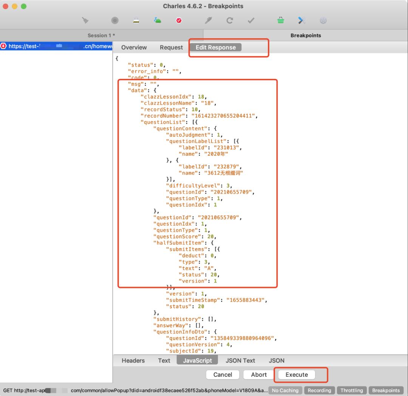Click the Abort button

pyautogui.click(x=259, y=374)
